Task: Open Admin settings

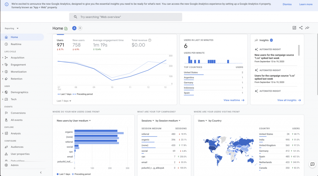Action: (15, 165)
